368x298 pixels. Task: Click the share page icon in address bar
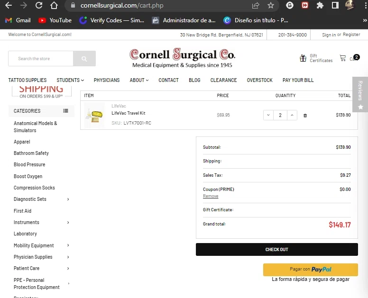pos(256,5)
